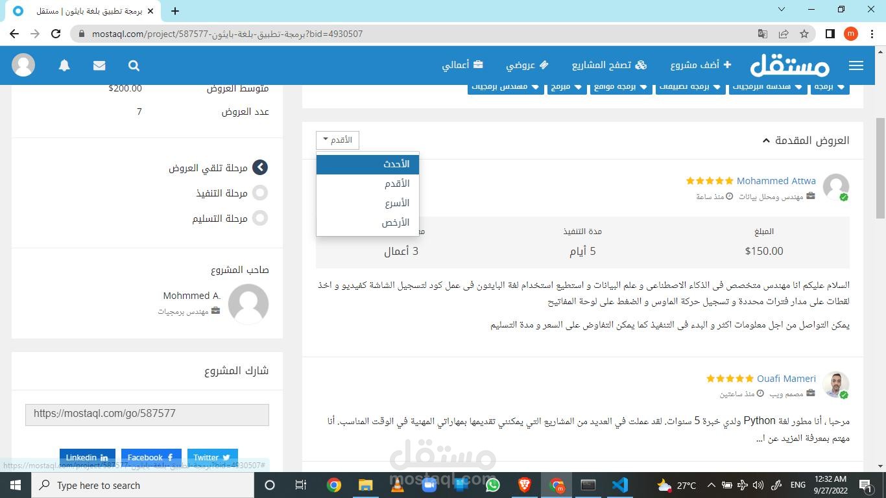Click the Mostaql logo
Image resolution: width=886 pixels, height=498 pixels.
pos(789,65)
